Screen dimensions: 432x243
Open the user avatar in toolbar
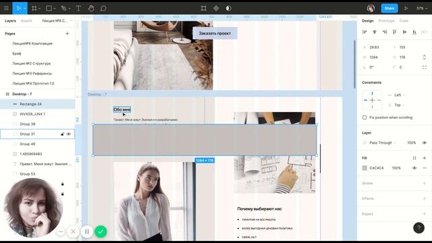[x=371, y=8]
